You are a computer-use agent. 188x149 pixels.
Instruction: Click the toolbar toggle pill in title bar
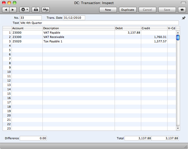click(x=183, y=3)
